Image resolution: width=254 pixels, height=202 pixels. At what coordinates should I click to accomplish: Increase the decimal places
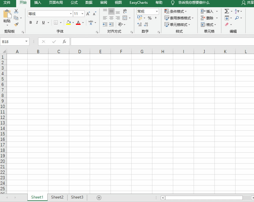coord(139,25)
